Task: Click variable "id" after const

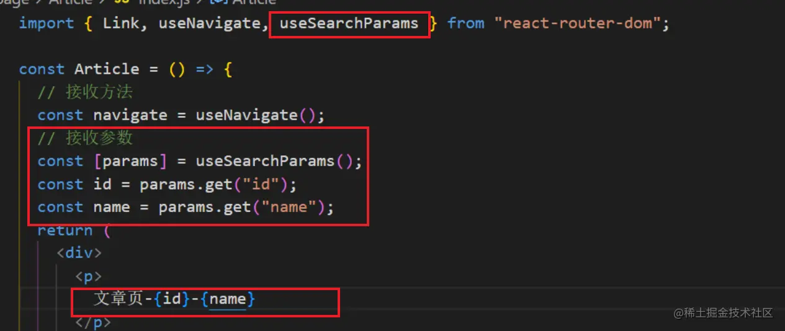Action: coord(102,184)
